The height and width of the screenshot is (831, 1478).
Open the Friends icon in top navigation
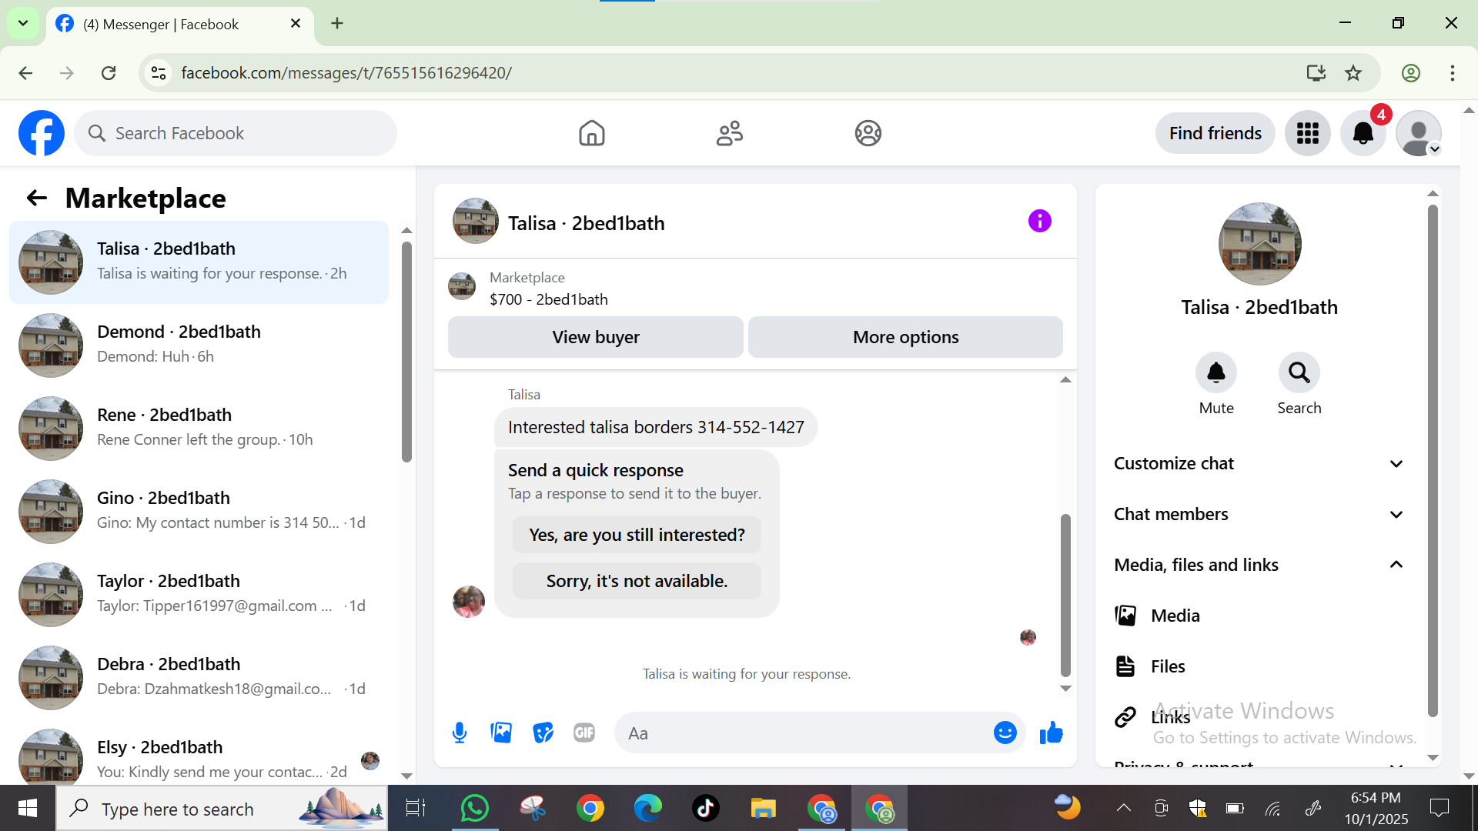tap(729, 133)
